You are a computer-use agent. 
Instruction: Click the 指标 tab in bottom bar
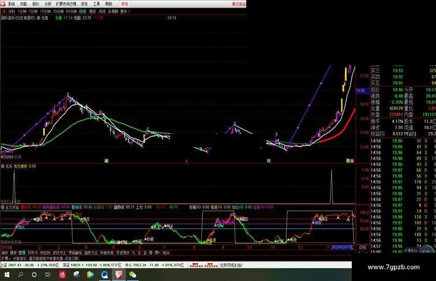pyautogui.click(x=5, y=253)
